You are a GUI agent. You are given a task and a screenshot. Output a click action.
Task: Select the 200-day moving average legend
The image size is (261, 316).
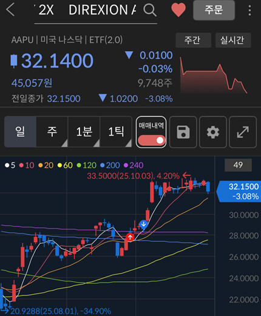click(110, 165)
